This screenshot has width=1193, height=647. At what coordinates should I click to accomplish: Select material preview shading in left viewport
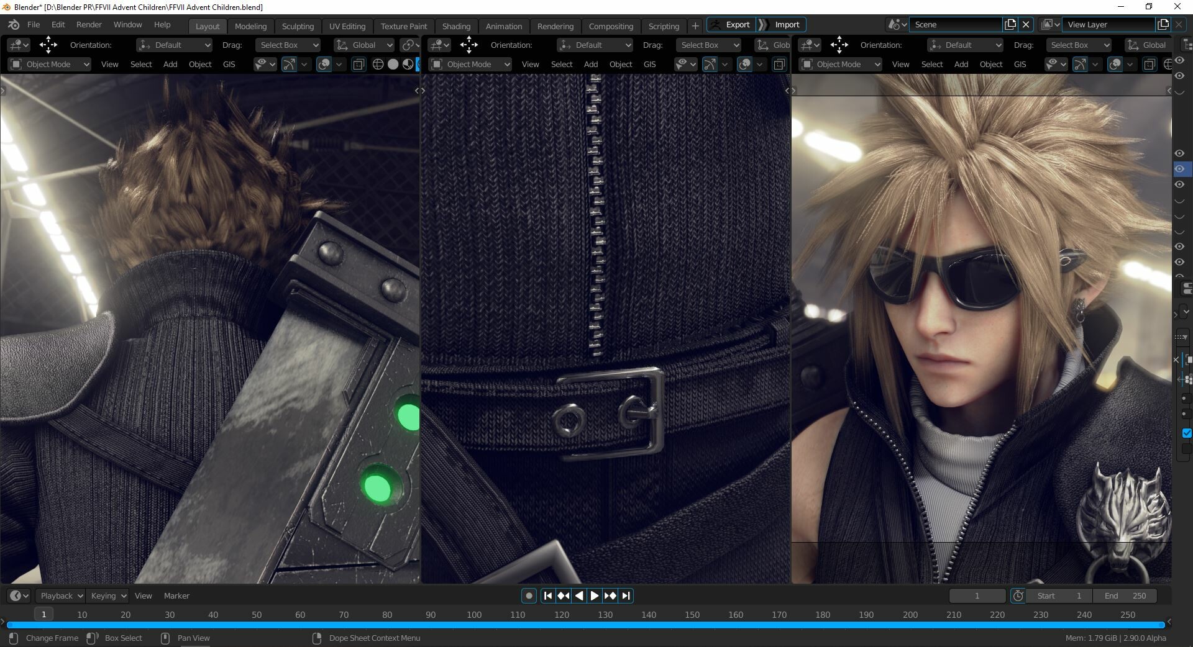point(408,65)
